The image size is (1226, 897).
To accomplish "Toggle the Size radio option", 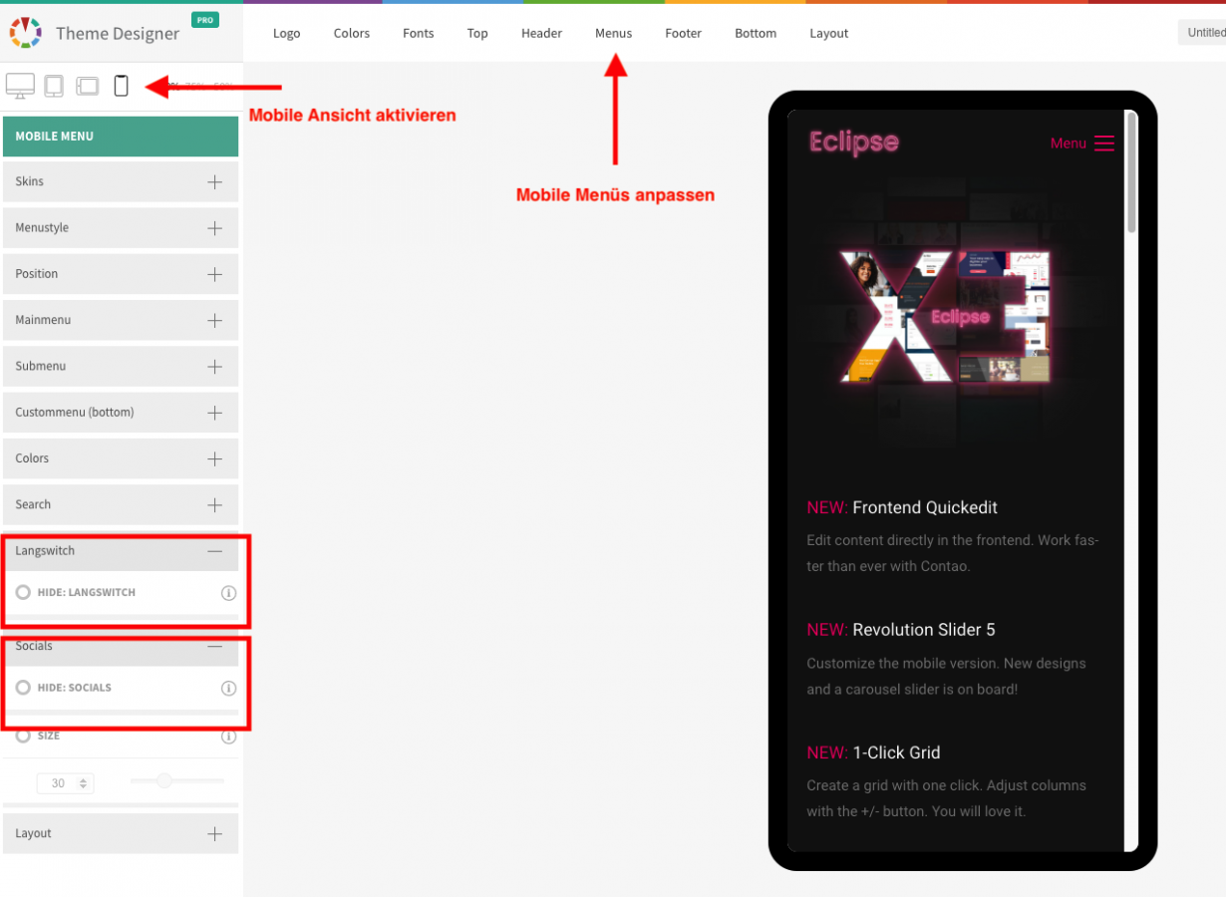I will (23, 736).
